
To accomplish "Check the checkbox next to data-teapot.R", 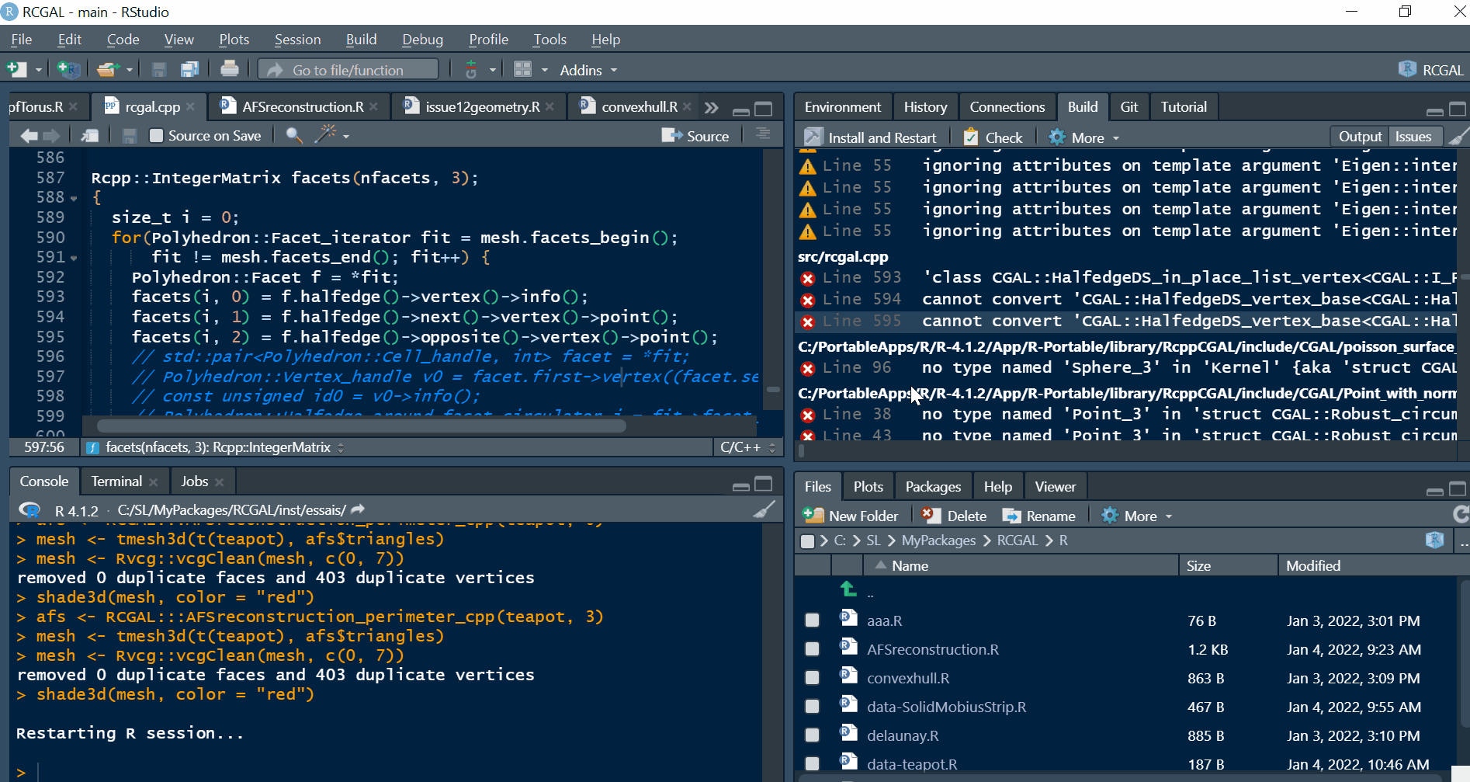I will [812, 763].
